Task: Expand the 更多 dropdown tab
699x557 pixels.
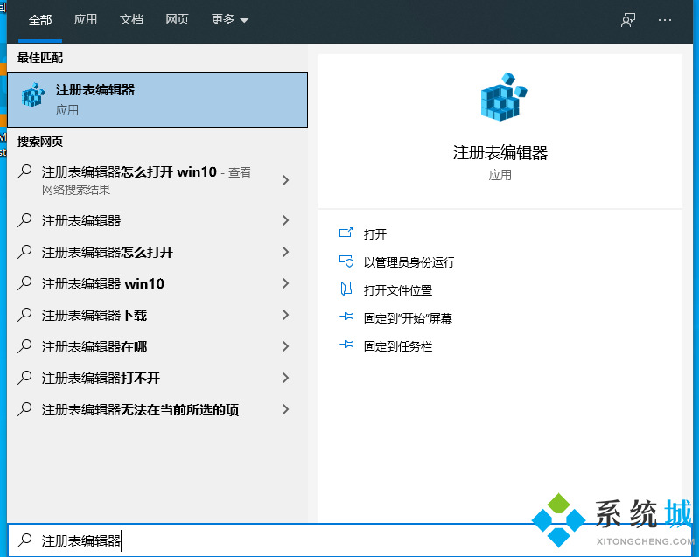Action: point(229,20)
